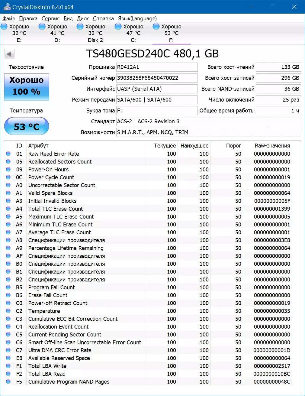This screenshot has height=396, width=305.
Task: Click the SATA/600 transfer mode field
Action: click(x=157, y=100)
